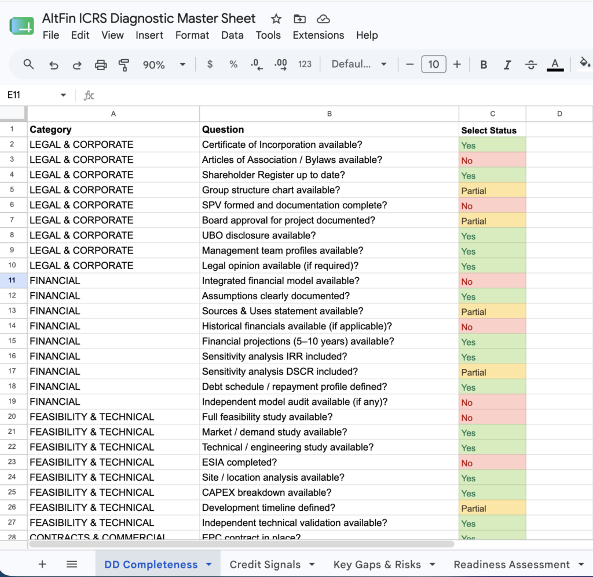Screen dimensions: 593x577
Task: Open the View menu
Action: (x=112, y=35)
